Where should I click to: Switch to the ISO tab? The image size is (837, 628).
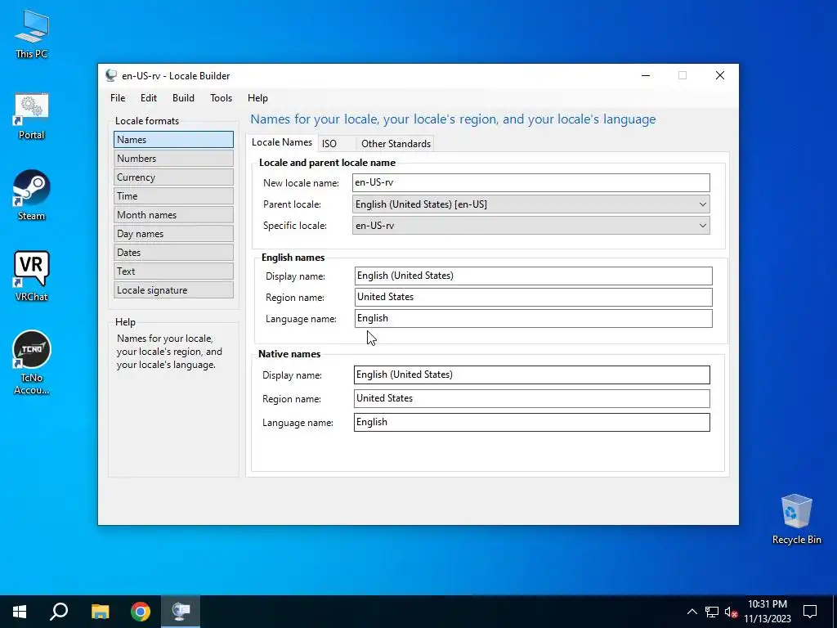[x=329, y=143]
